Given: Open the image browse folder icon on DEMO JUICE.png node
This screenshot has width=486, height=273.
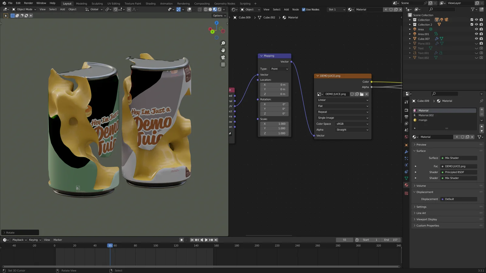Looking at the screenshot, I should tap(362, 94).
